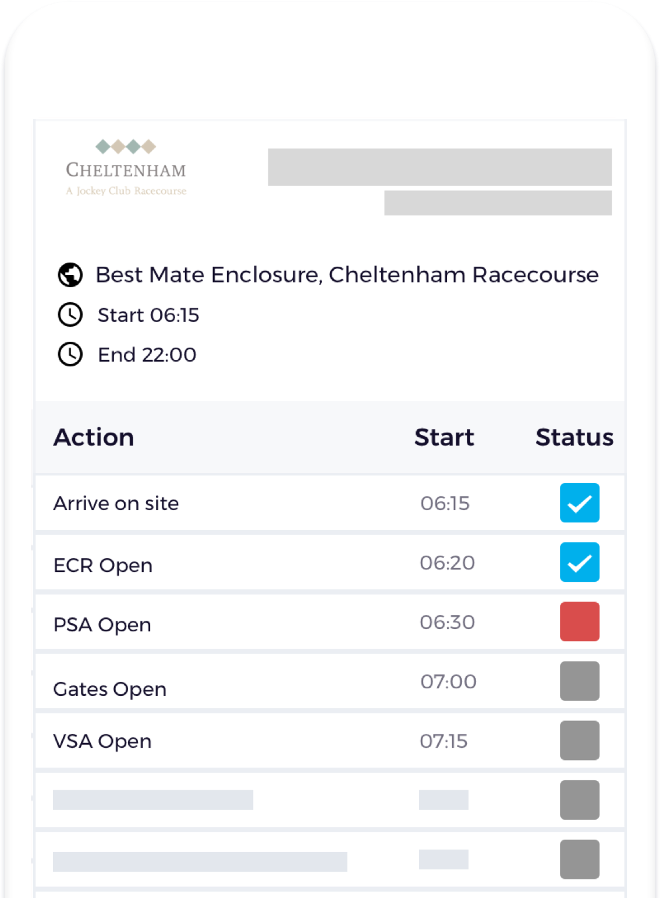
Task: Click the diamond emblems above Cheltenham logo
Action: point(124,146)
